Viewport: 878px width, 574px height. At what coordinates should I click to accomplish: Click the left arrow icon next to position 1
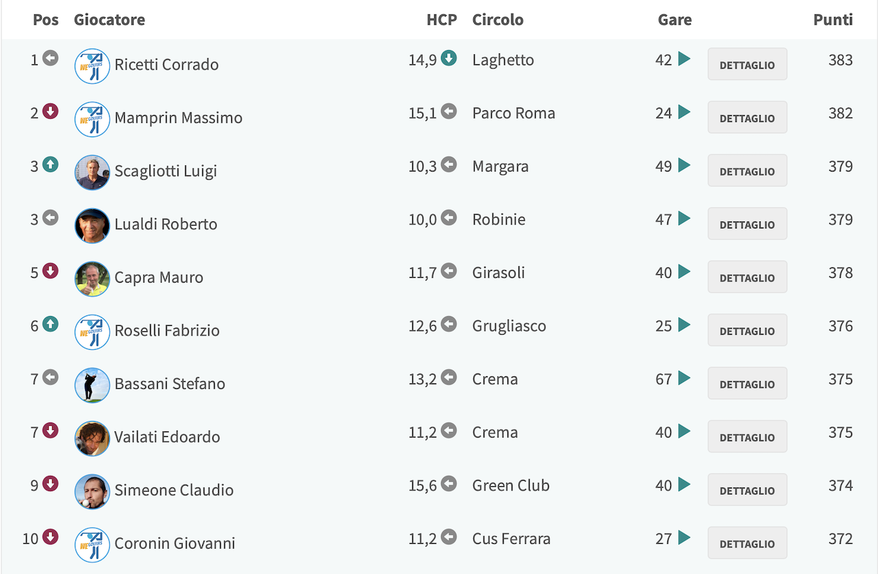(51, 58)
